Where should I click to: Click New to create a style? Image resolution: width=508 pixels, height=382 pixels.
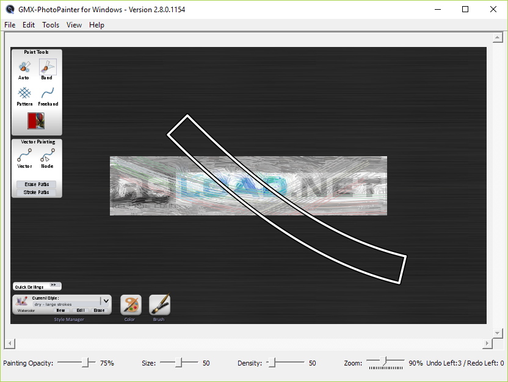(60, 310)
